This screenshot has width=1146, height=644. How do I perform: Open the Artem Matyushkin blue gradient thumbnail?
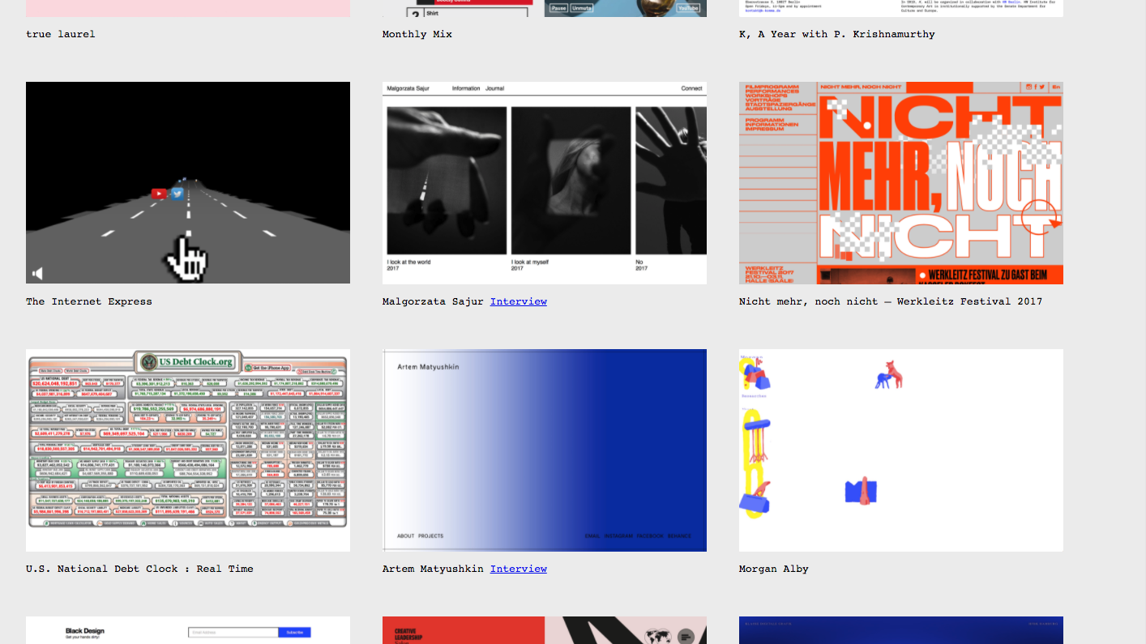(544, 450)
